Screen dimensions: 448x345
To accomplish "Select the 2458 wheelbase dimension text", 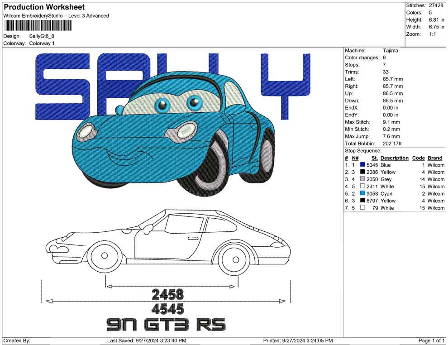I will pos(167,295).
